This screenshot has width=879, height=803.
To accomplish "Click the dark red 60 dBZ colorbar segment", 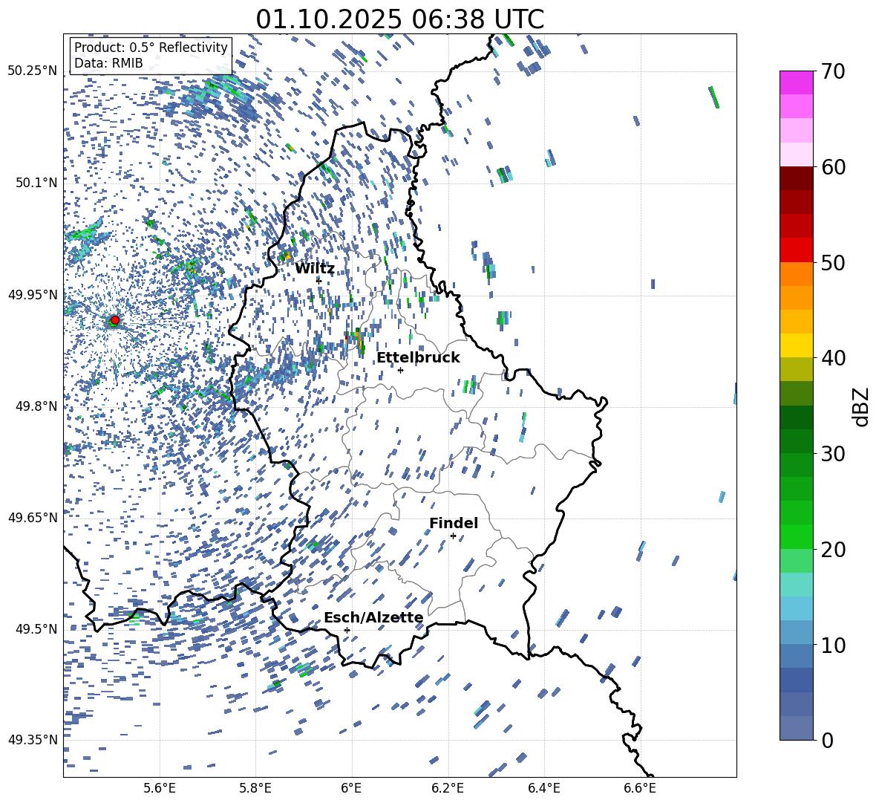I will tap(796, 178).
